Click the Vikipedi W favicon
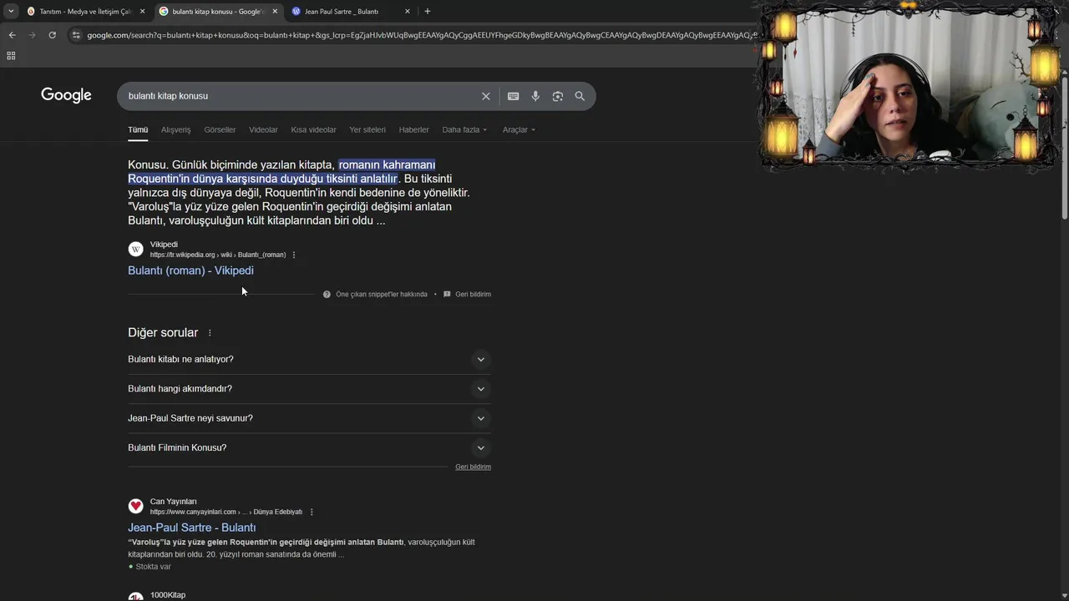This screenshot has height=601, width=1069. point(135,249)
